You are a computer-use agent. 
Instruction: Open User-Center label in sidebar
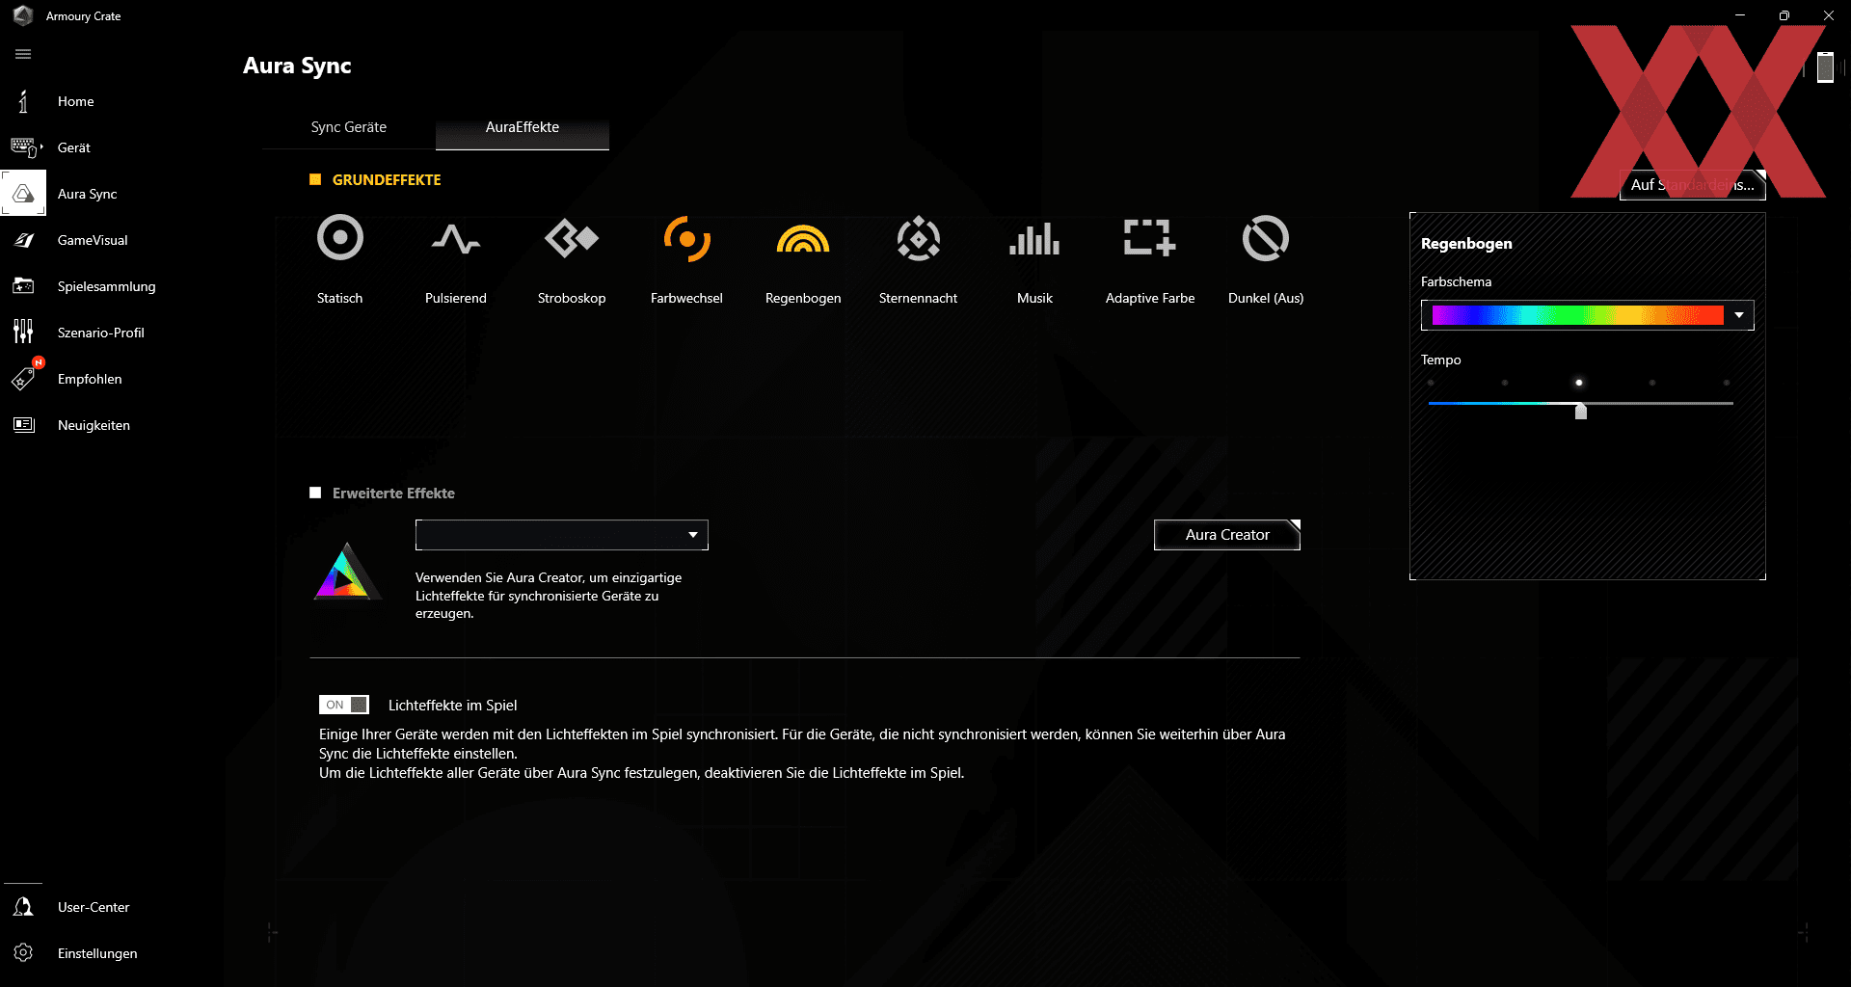(x=94, y=907)
